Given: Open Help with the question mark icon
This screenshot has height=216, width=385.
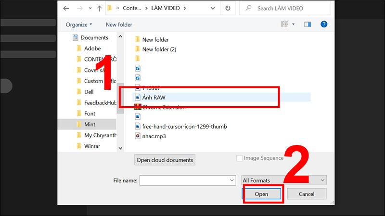Looking at the screenshot, I should click(x=324, y=24).
